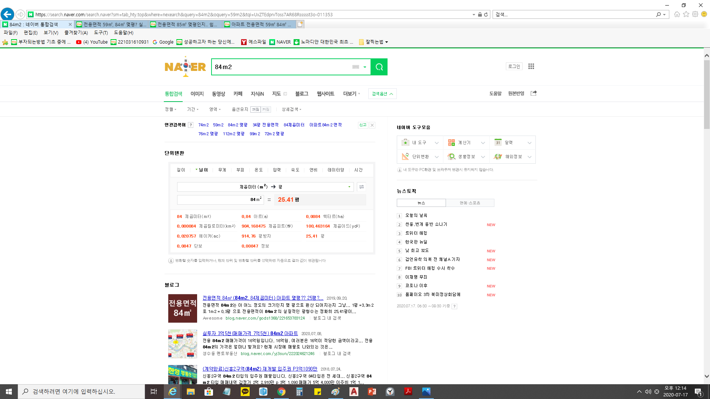The image size is (710, 399).
Task: Set 옵션유지 toggle to 켜짐
Action: (x=266, y=110)
